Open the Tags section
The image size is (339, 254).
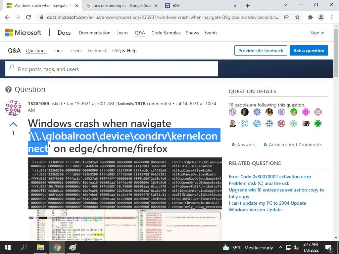[x=58, y=51]
